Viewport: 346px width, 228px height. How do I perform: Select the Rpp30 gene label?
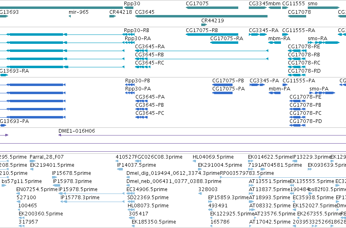click(132, 4)
